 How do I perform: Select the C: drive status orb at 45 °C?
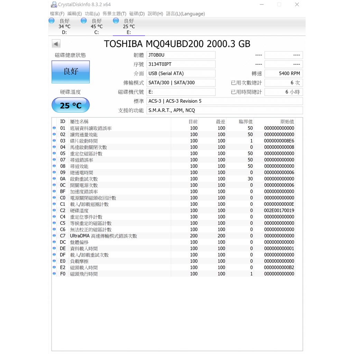pos(84,21)
